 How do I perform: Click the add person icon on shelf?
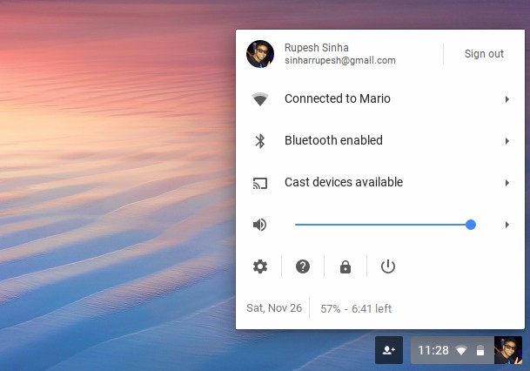[x=389, y=350]
